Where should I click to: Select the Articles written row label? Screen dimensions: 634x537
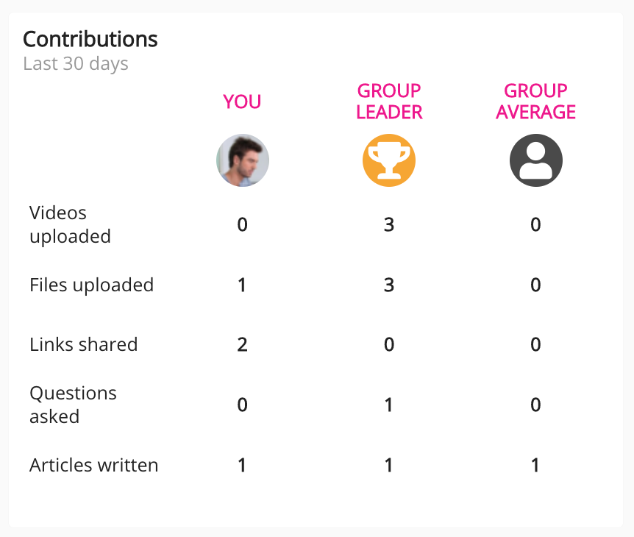point(93,465)
